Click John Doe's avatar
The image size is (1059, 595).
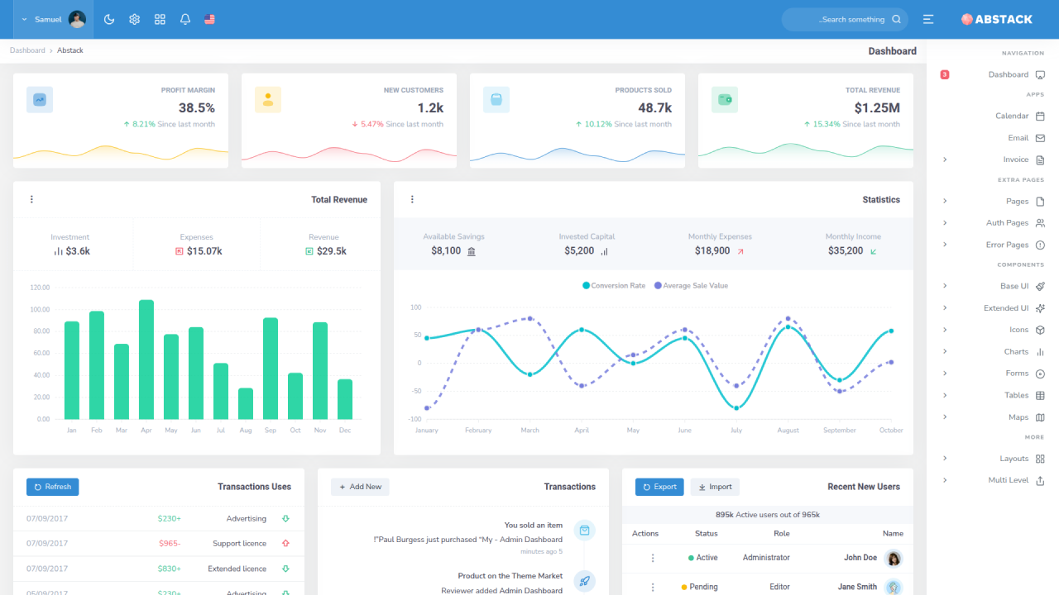pyautogui.click(x=894, y=559)
